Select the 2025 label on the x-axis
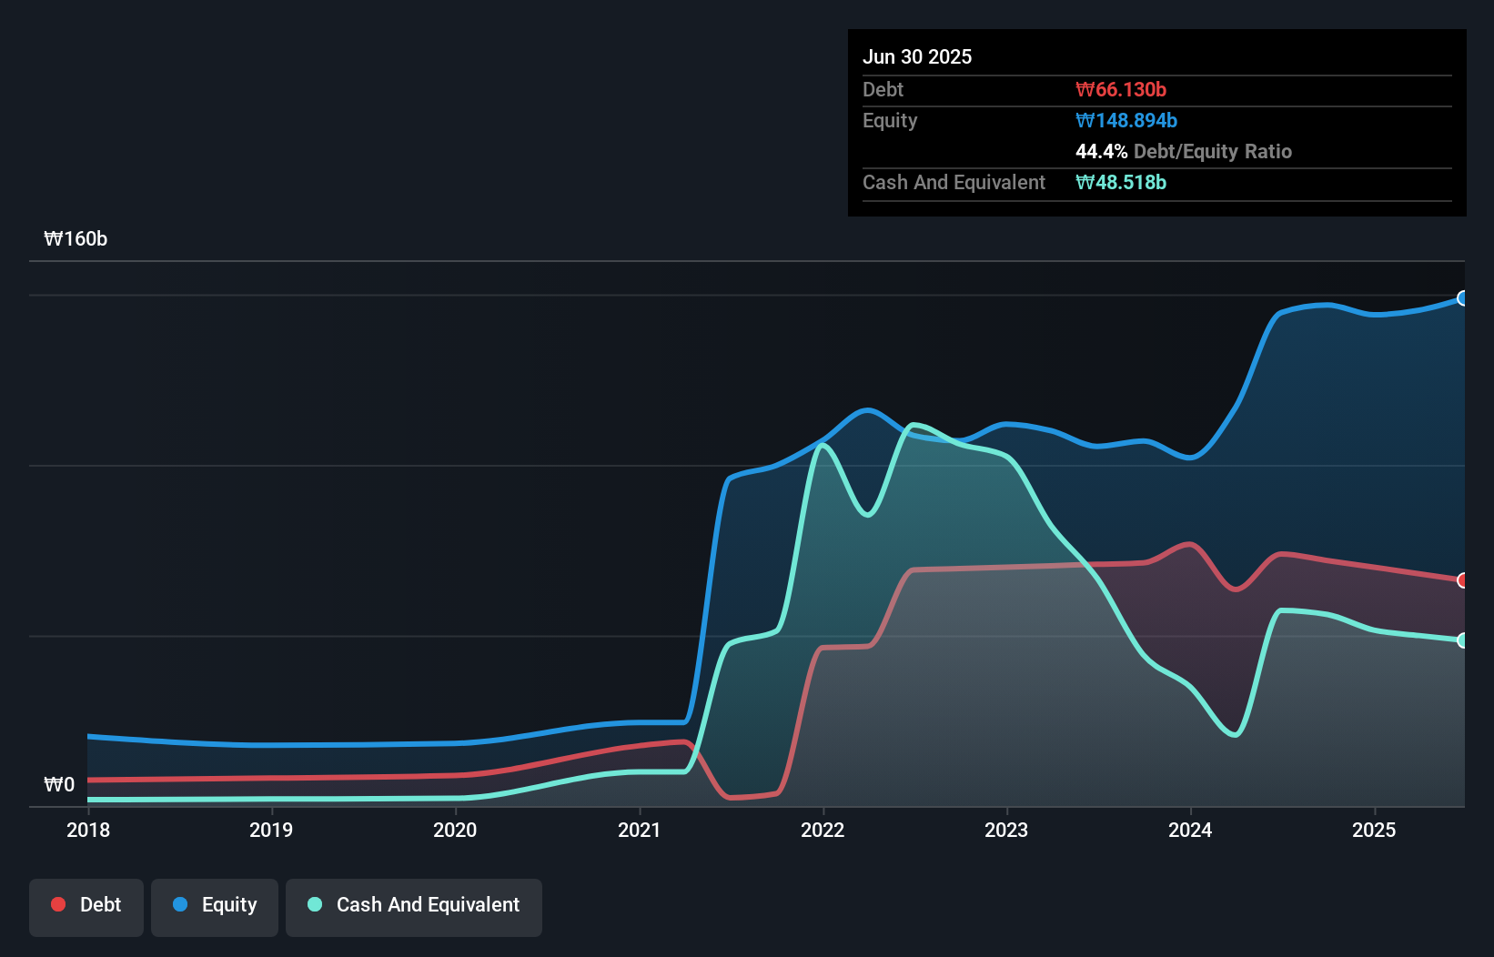This screenshot has height=957, width=1494. tap(1375, 830)
